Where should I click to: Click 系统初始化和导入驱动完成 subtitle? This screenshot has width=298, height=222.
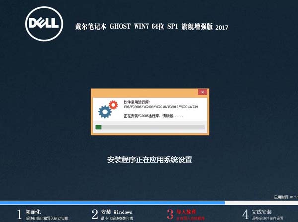pyautogui.click(x=47, y=218)
